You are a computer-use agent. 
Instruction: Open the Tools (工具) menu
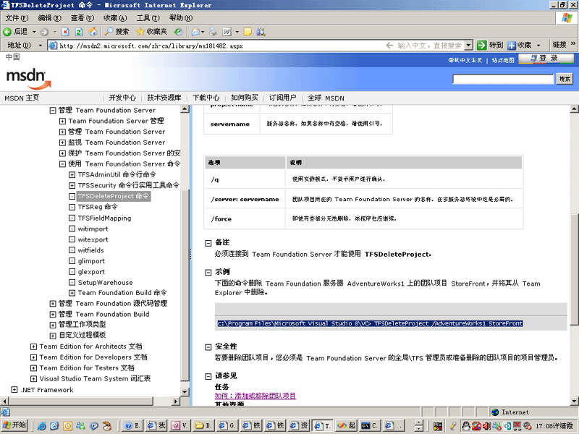(148, 17)
